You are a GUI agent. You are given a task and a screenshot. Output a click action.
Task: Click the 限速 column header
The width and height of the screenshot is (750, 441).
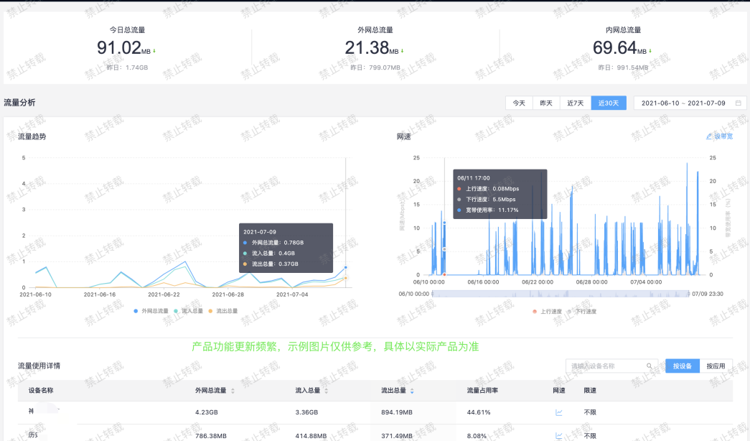[x=590, y=390]
